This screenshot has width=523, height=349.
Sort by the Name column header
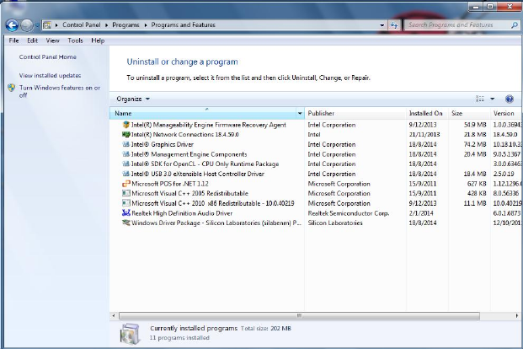coord(203,113)
